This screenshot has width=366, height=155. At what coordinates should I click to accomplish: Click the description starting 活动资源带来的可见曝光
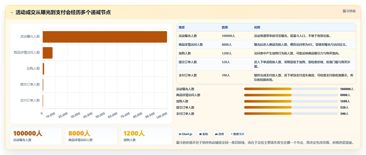[292, 36]
